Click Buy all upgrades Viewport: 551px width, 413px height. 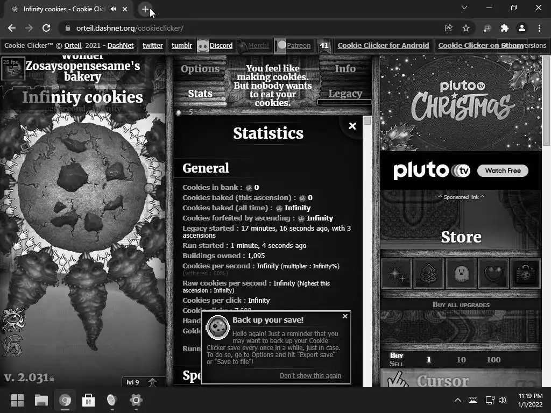click(x=461, y=305)
